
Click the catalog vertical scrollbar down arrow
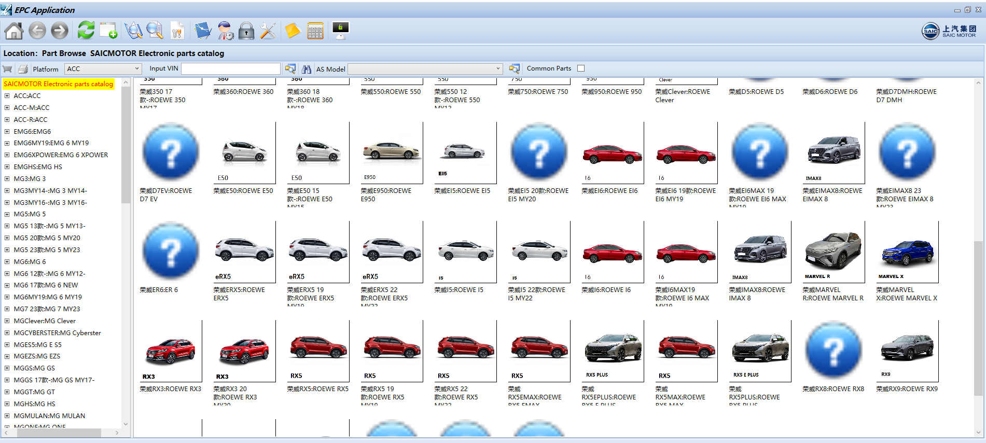click(x=978, y=432)
